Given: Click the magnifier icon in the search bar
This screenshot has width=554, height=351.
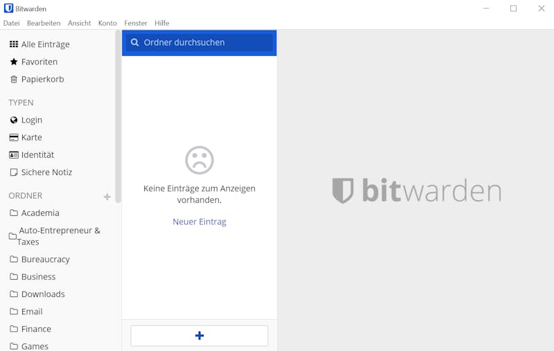Looking at the screenshot, I should 134,42.
